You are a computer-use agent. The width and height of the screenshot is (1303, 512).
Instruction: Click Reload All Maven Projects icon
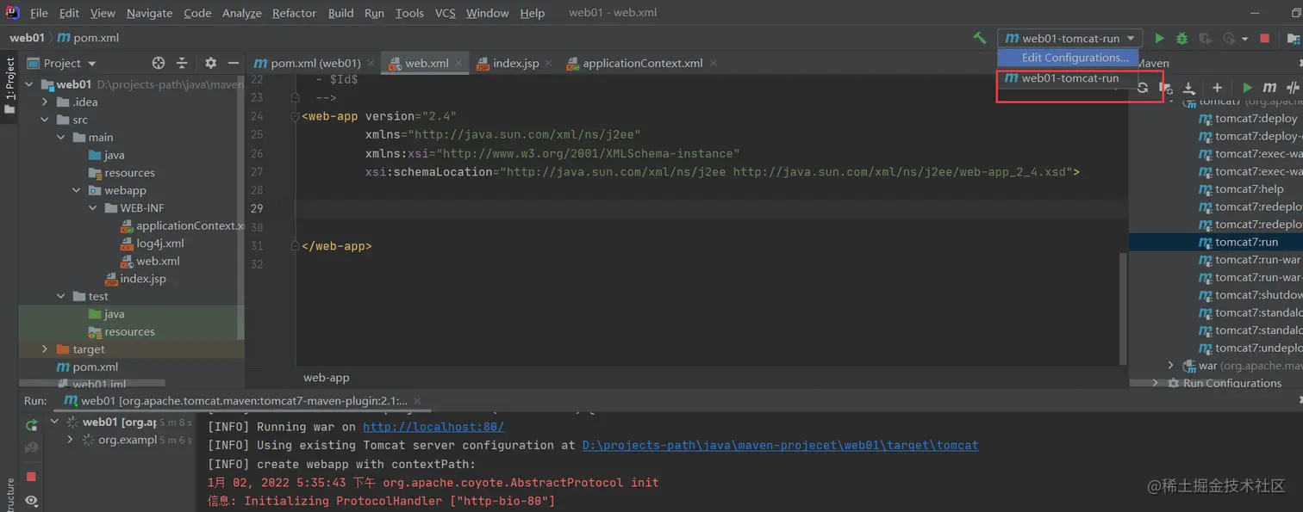coord(1143,88)
